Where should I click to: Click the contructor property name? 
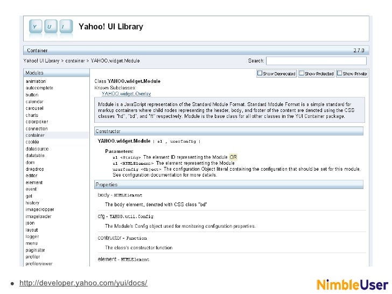(109, 238)
